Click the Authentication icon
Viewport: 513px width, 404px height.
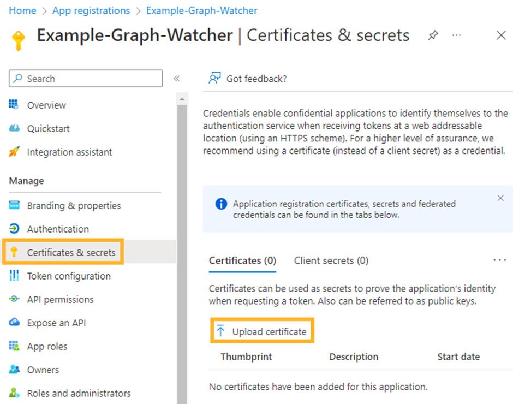pos(14,229)
